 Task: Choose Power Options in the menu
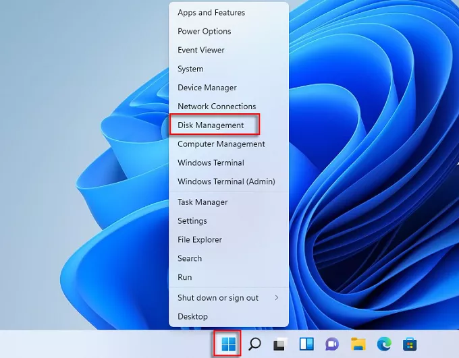tap(205, 32)
